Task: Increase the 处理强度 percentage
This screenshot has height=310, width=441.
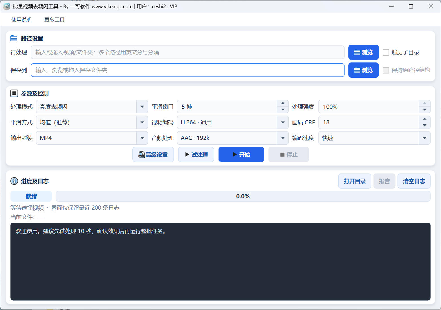Action: [425, 103]
